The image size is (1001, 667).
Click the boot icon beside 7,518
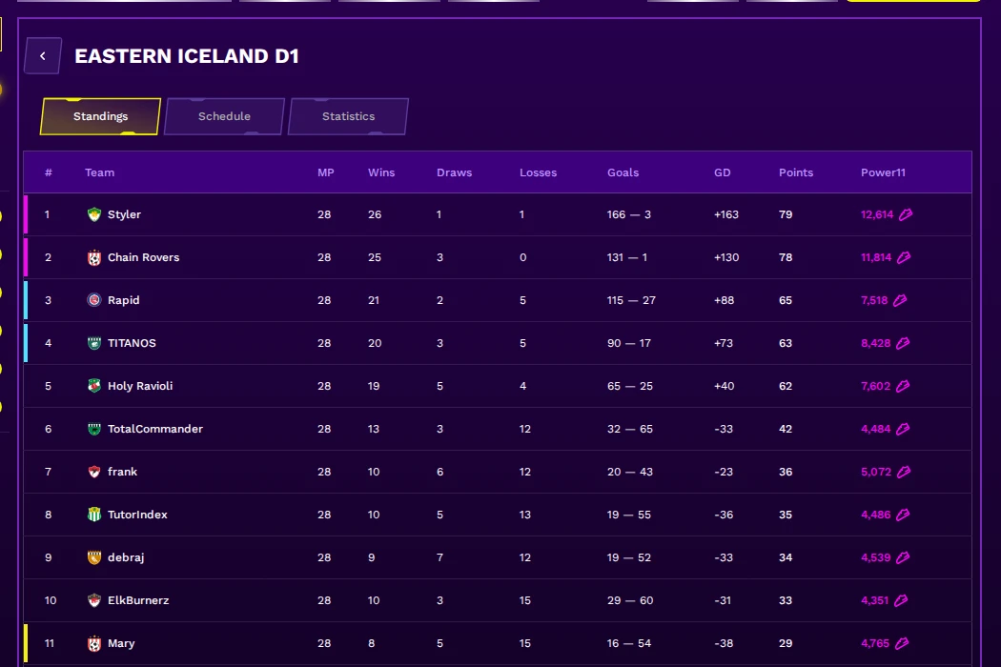tap(900, 300)
